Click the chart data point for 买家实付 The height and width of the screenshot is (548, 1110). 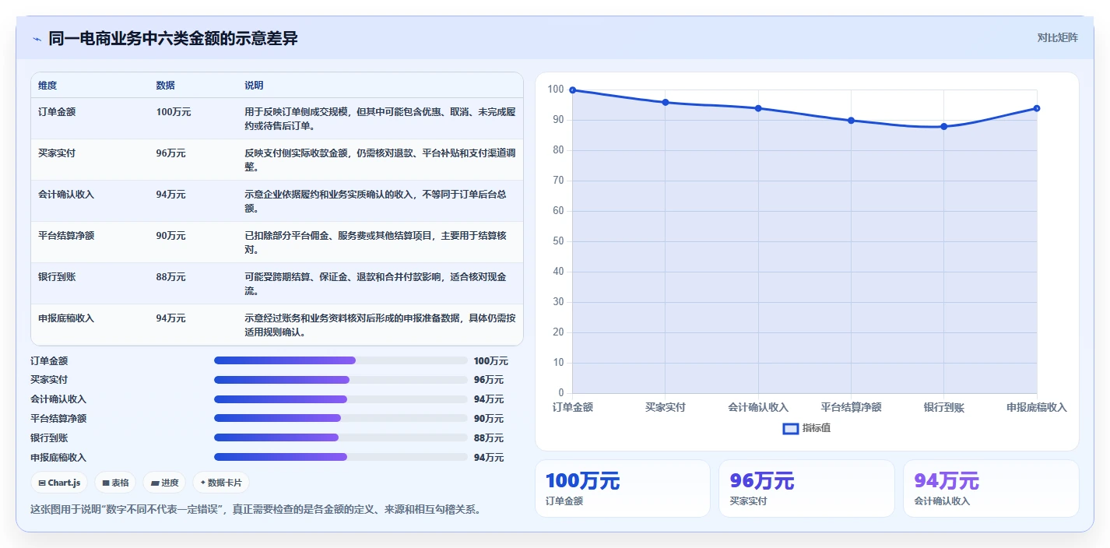pos(666,102)
